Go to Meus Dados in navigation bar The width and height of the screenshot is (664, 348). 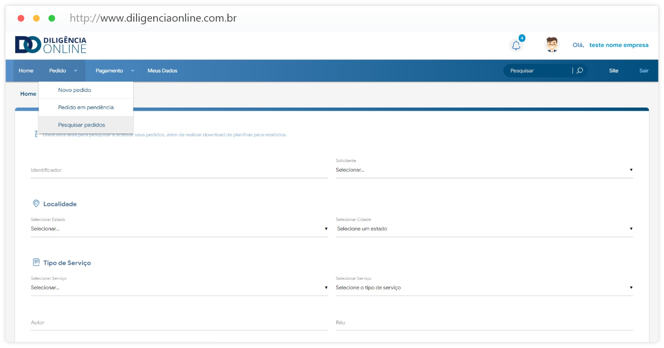pyautogui.click(x=162, y=71)
